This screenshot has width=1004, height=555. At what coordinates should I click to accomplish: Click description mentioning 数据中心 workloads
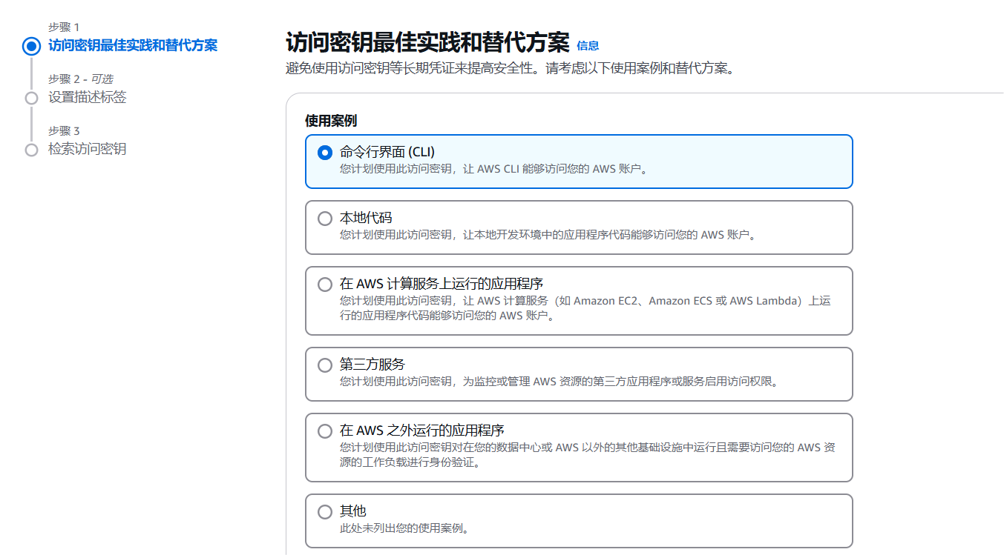coord(588,455)
